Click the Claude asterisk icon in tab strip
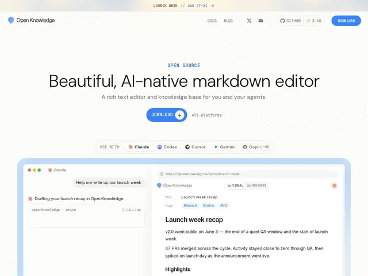The height and width of the screenshot is (276, 368). pos(131,147)
